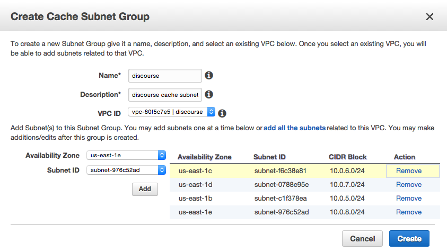This screenshot has width=447, height=252.
Task: Click the Cancel button
Action: 362,239
